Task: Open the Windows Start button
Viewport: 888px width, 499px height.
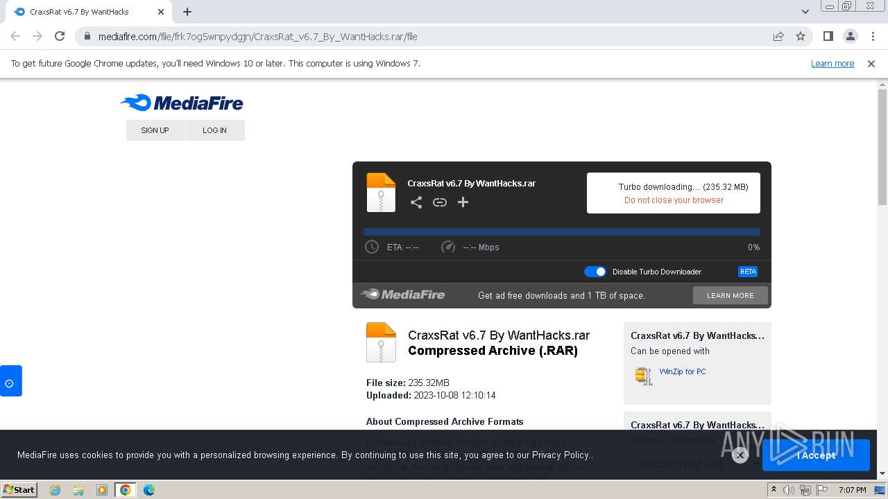Action: pyautogui.click(x=19, y=490)
